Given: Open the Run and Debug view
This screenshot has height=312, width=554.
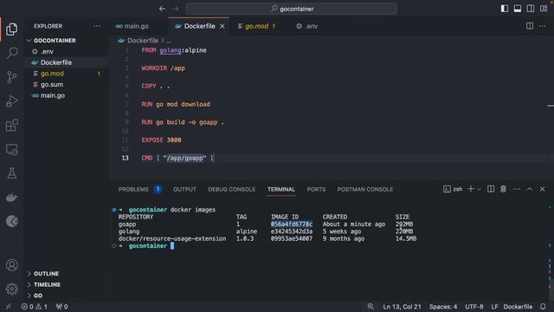Looking at the screenshot, I should (11, 101).
